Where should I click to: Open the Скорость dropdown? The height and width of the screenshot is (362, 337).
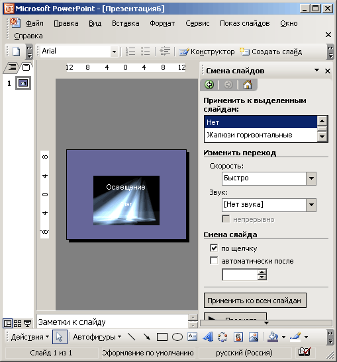point(311,178)
